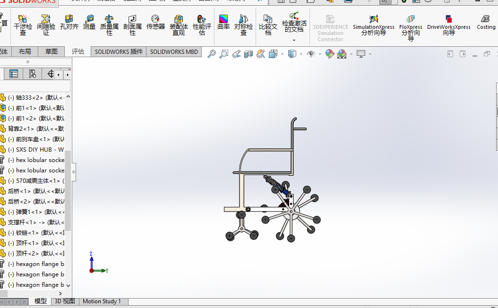Click Dynamic Annotation Views icon
498x308 pixels.
tap(261, 54)
